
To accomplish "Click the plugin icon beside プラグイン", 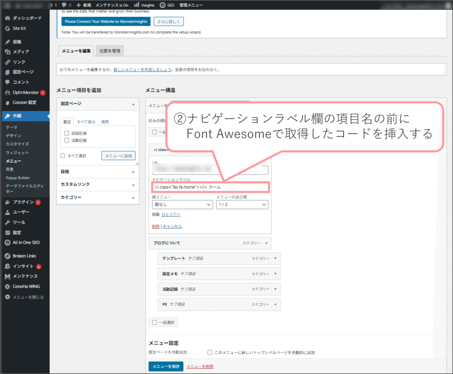I will (8, 202).
